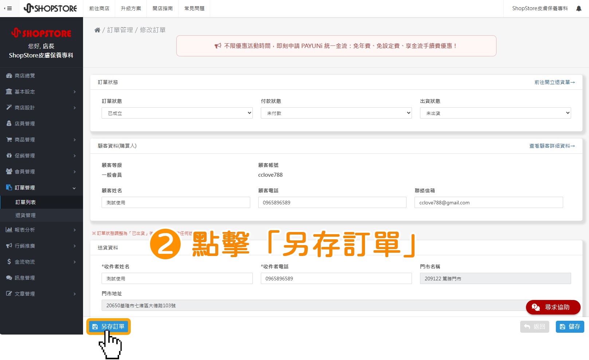Click the 尋求協助 help bubble icon
The image size is (589, 360).
tap(535, 307)
